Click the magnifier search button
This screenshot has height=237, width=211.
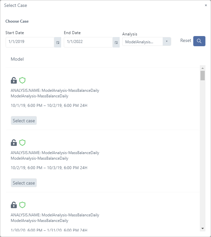click(x=199, y=41)
